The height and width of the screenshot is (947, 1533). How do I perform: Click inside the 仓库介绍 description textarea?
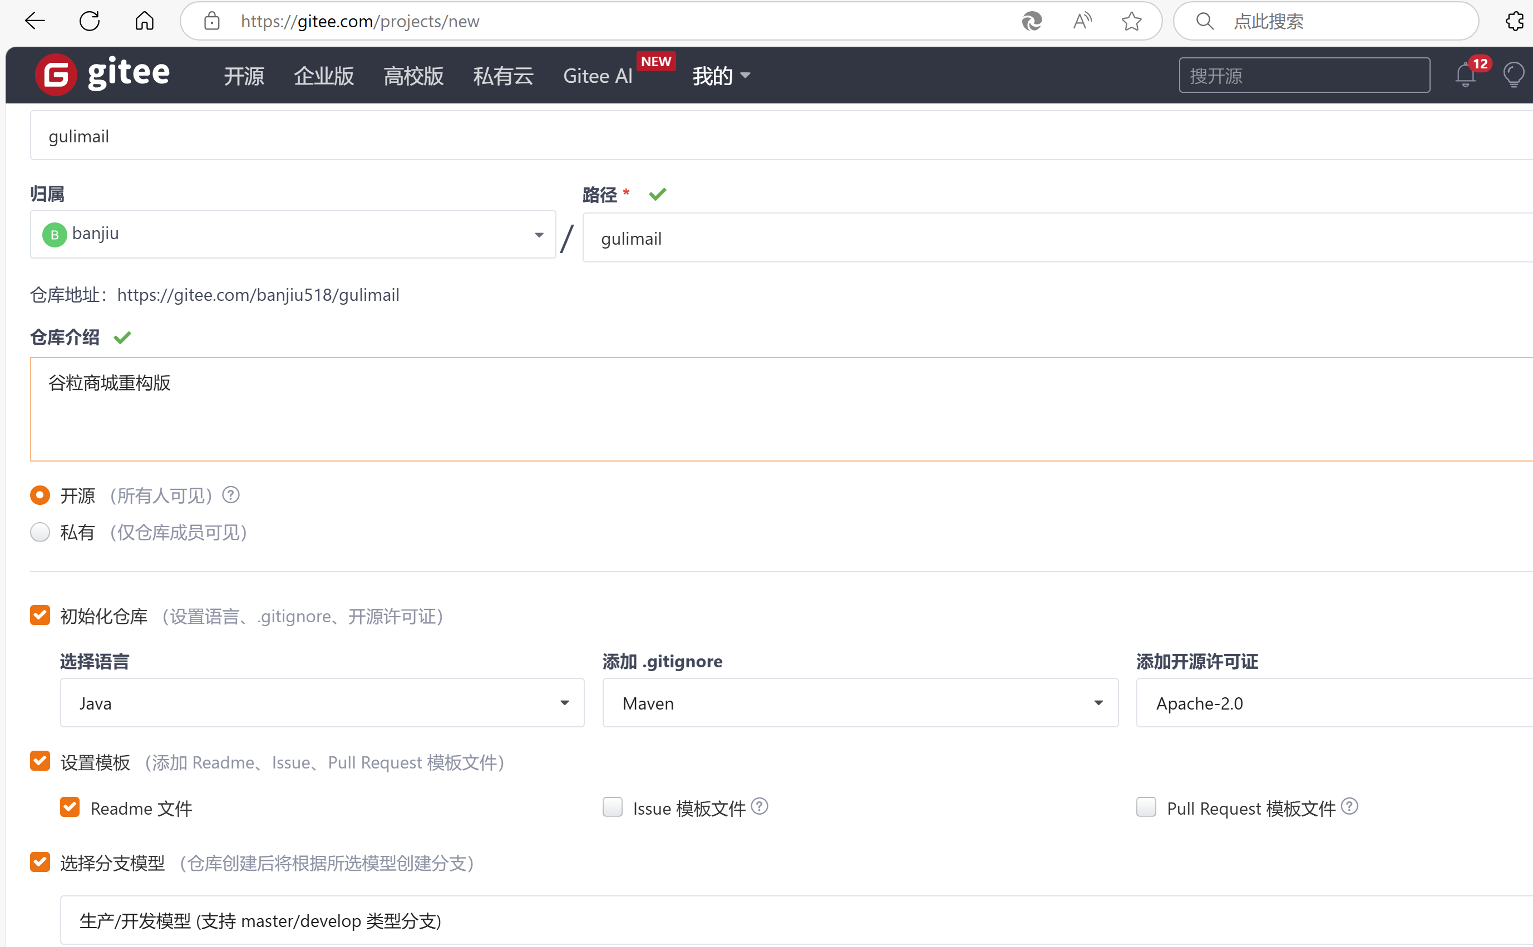click(752, 409)
